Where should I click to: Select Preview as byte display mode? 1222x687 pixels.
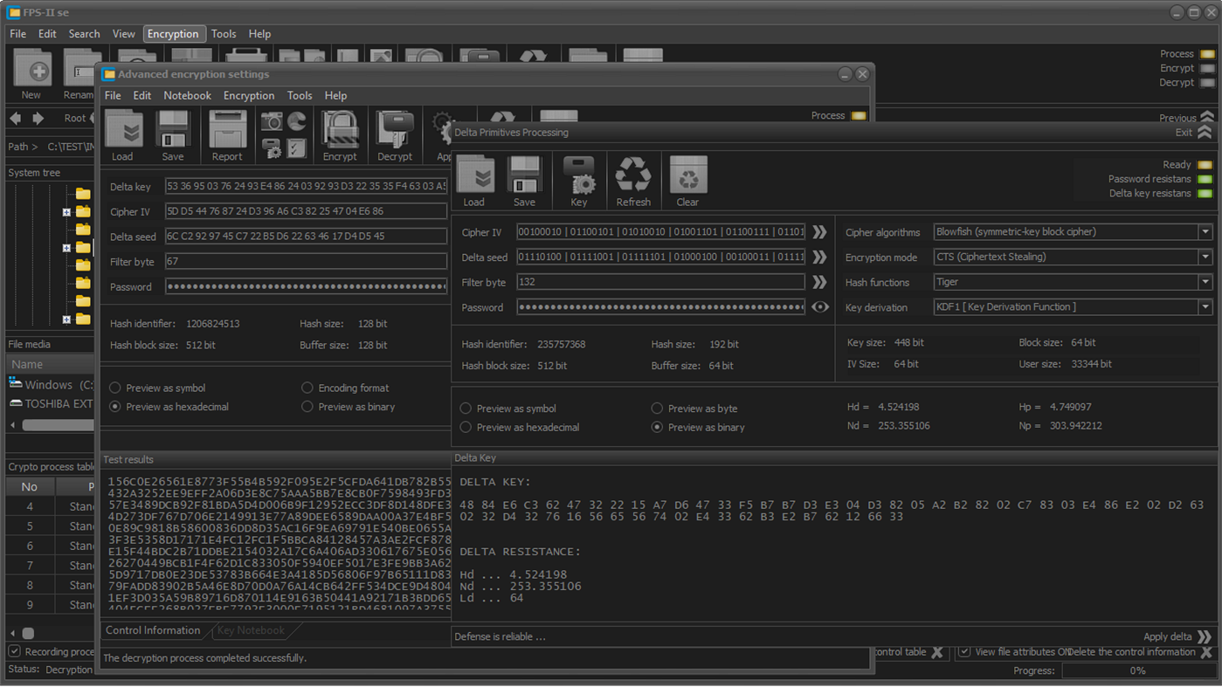tap(657, 408)
